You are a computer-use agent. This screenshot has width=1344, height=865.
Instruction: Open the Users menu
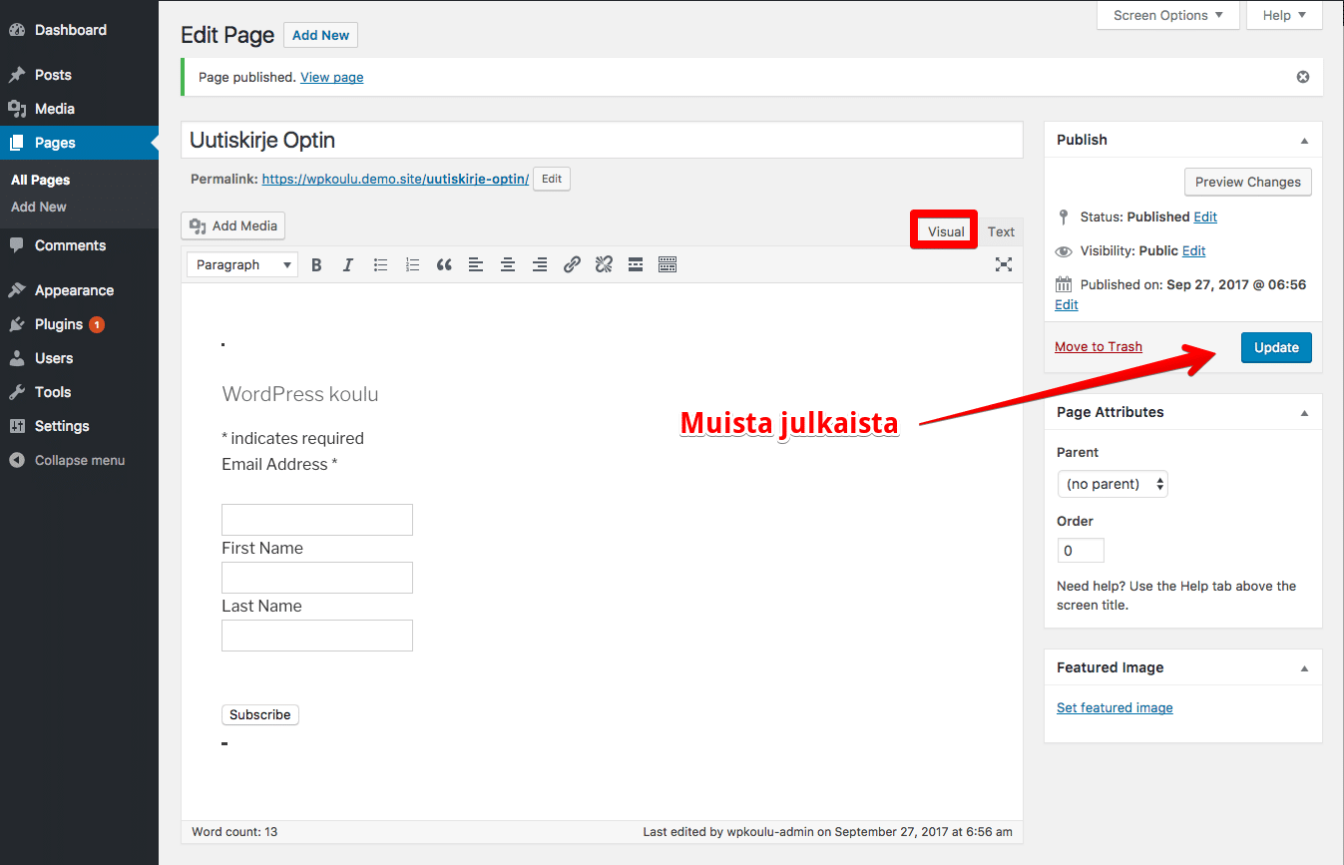[79, 358]
